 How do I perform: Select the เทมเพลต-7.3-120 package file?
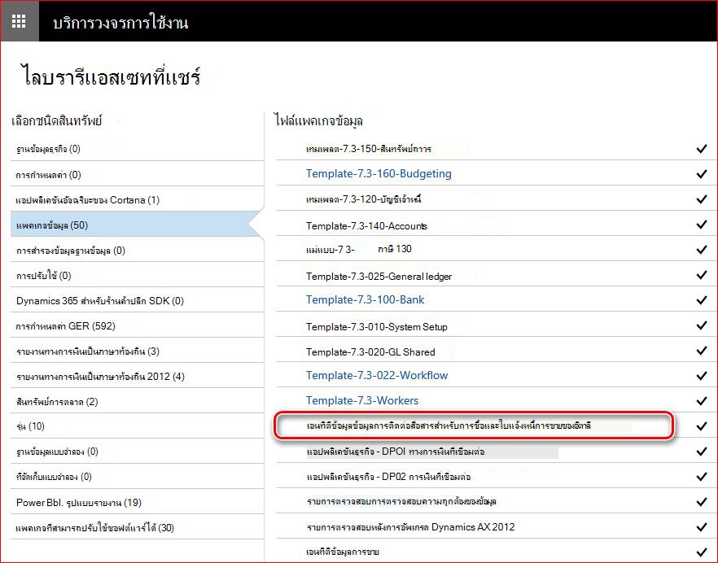coord(364,199)
